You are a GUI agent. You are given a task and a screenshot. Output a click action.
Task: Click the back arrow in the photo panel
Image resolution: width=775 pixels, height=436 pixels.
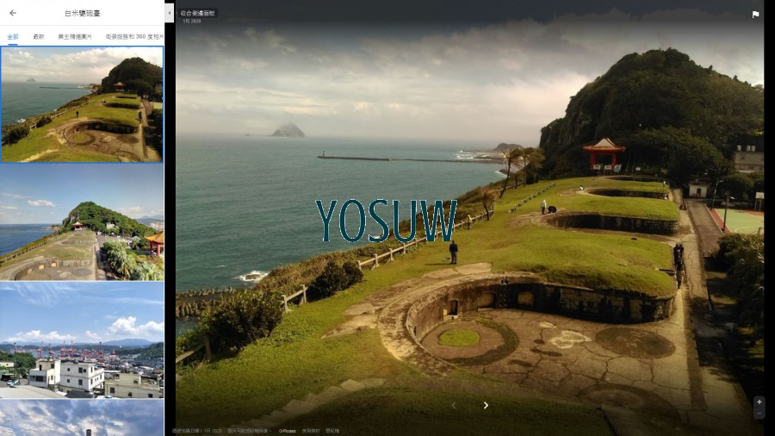pos(12,13)
